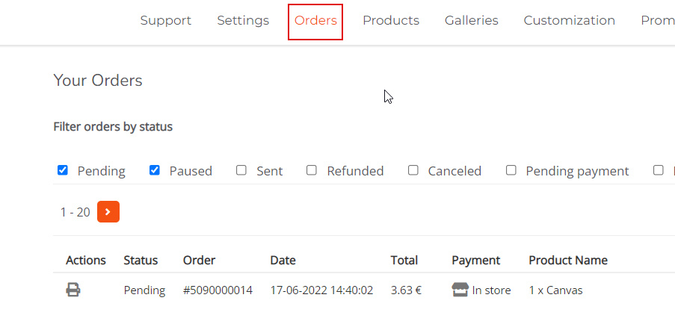The image size is (675, 330).
Task: Click the print icon for order #5090000014
Action: click(73, 290)
